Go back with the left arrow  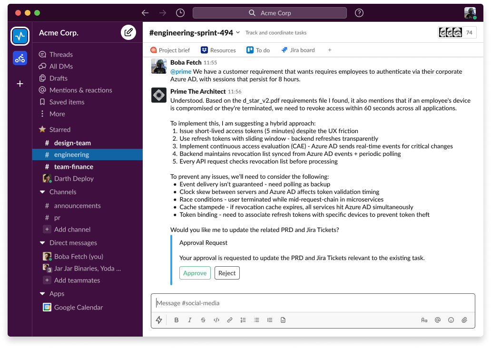pyautogui.click(x=145, y=13)
